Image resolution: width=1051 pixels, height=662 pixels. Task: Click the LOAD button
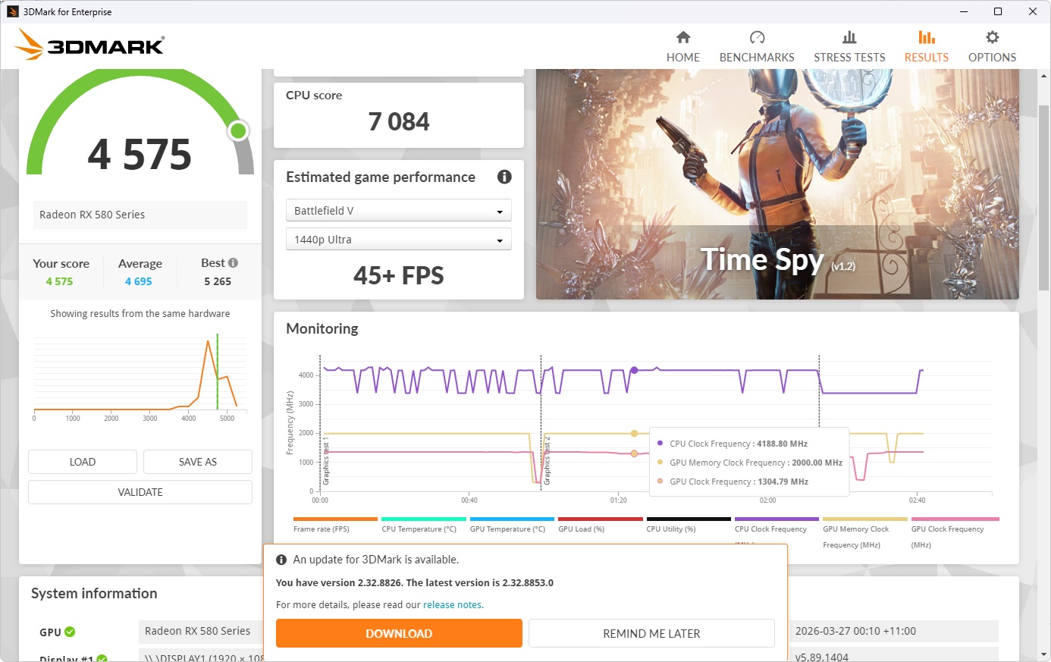[x=83, y=462]
